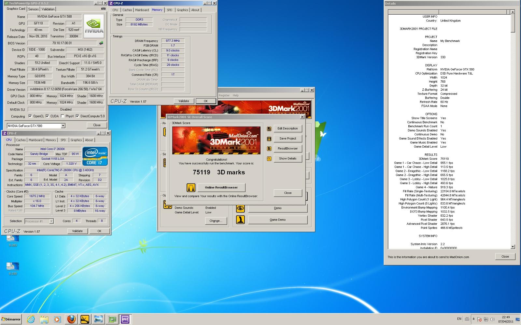Close the Overall Score dialog with Close button
Image resolution: width=521 pixels, height=325 pixels.
[288, 193]
